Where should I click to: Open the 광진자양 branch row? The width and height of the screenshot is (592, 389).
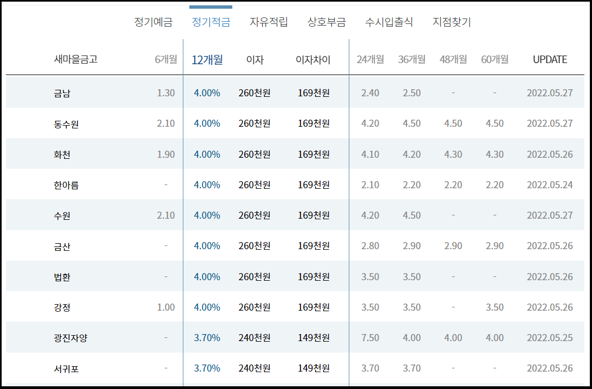pos(295,337)
